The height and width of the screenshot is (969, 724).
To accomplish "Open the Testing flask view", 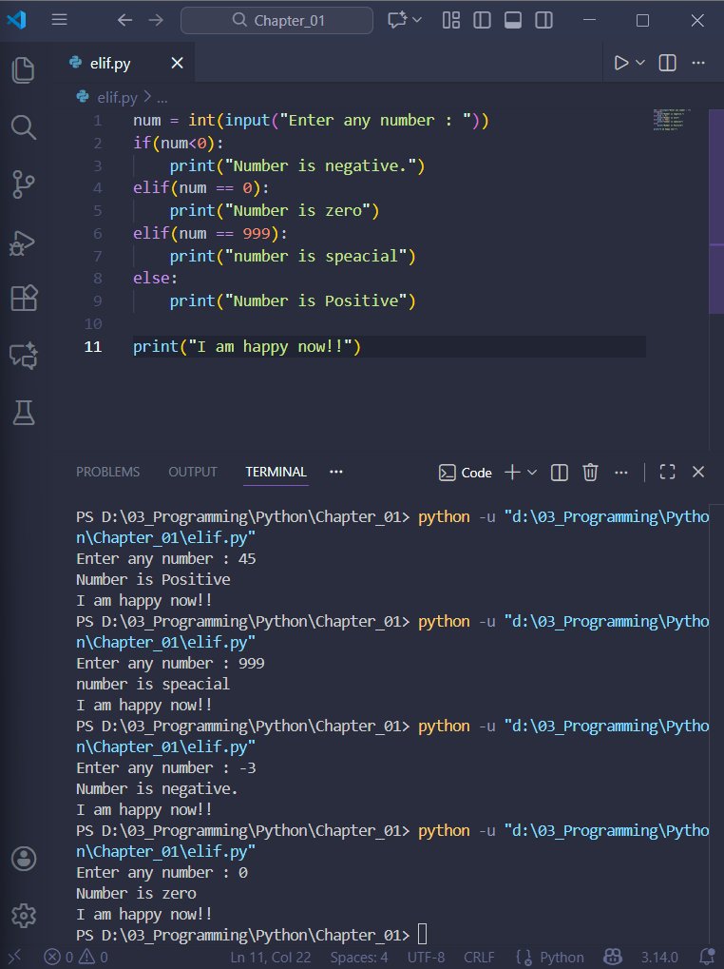I will (x=24, y=413).
